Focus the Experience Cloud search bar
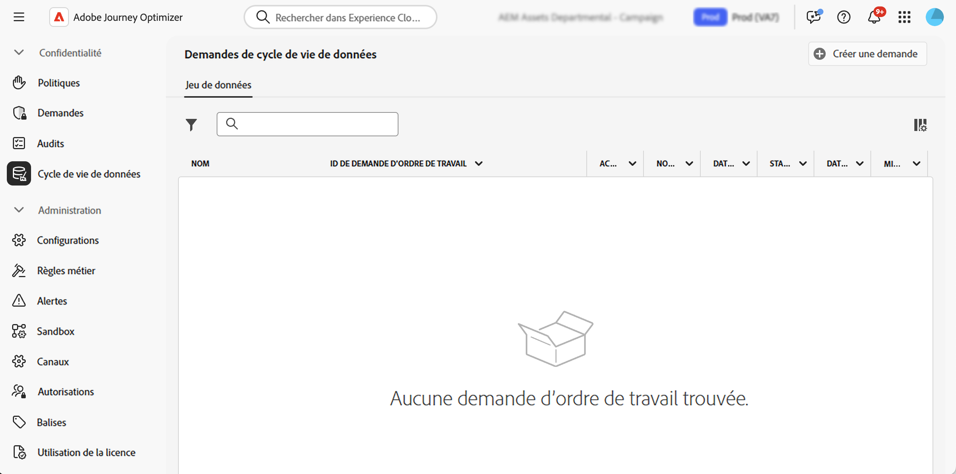The width and height of the screenshot is (956, 474). 341,17
